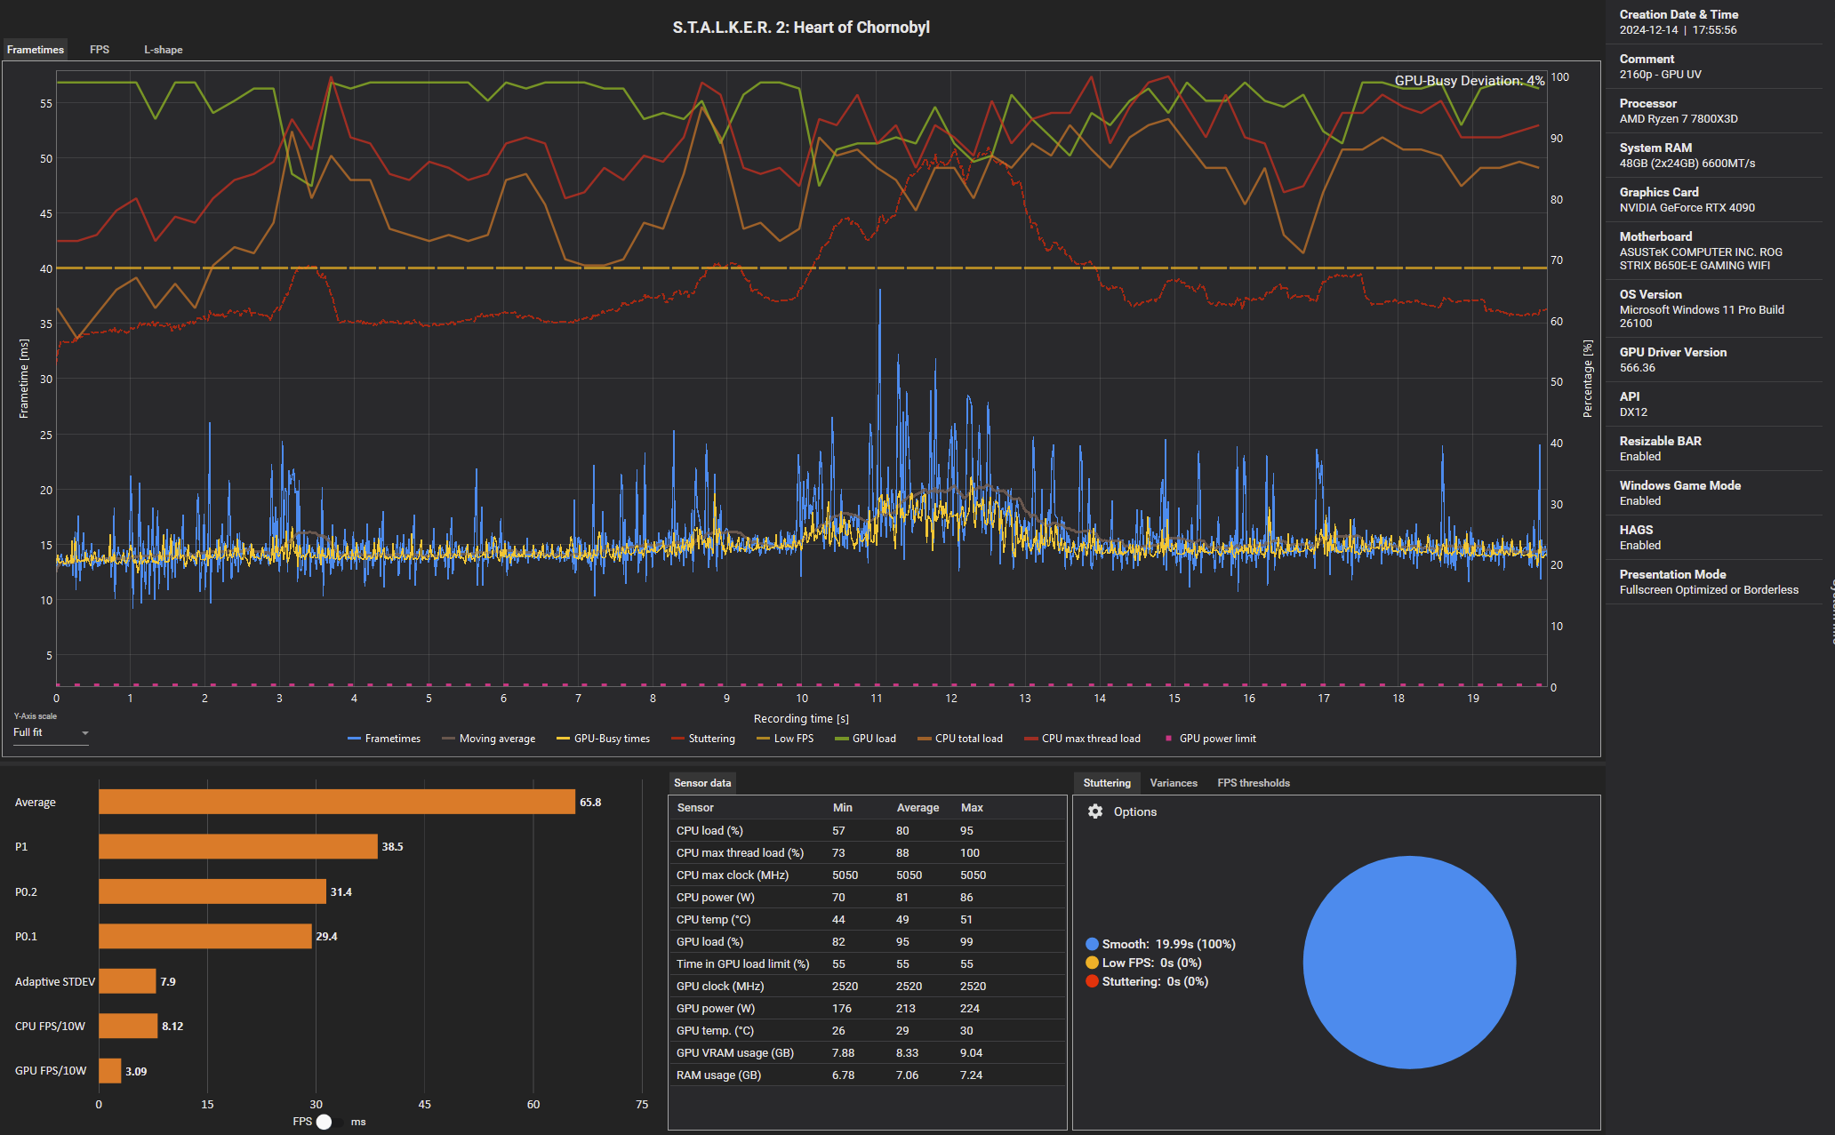The image size is (1835, 1135).
Task: Click the GPU load legend marker
Action: (842, 739)
